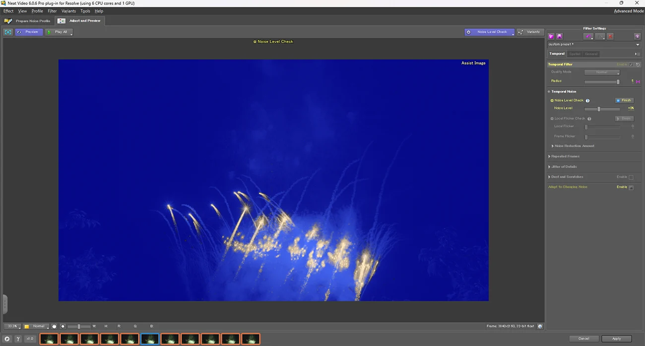Open the Filter menu
645x346 pixels.
point(52,11)
